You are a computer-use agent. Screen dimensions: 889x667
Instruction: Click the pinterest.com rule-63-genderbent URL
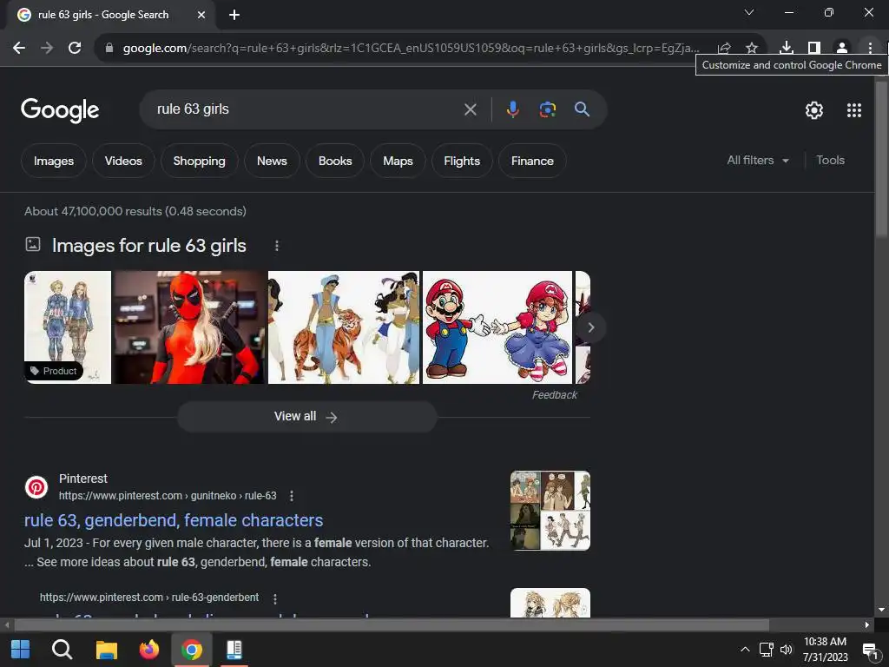(149, 598)
